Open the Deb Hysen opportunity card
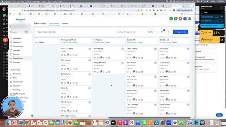226x127 pixels. tap(174, 53)
